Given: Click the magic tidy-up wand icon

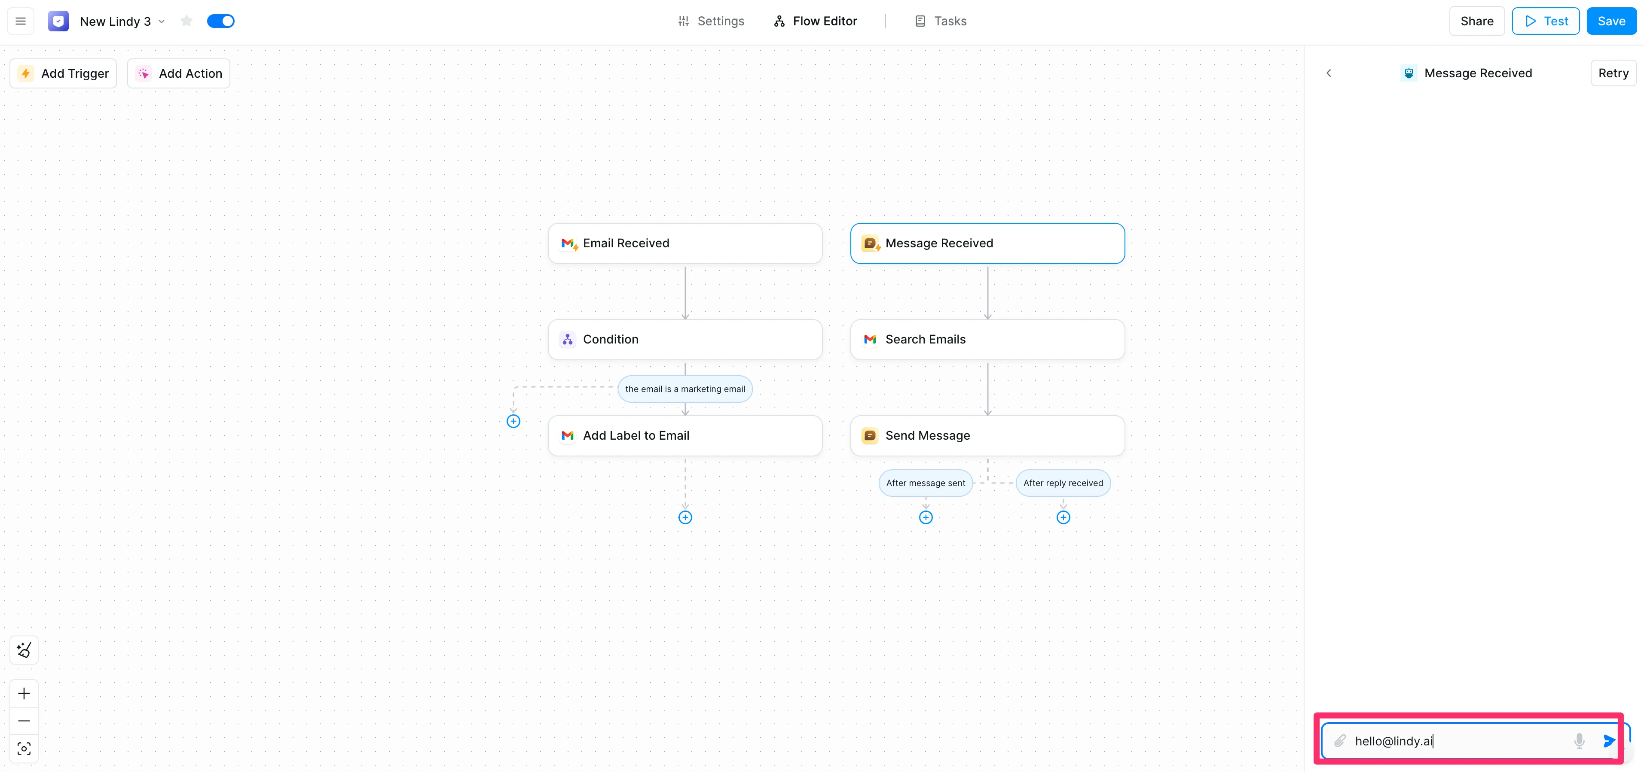Looking at the screenshot, I should click(x=24, y=650).
